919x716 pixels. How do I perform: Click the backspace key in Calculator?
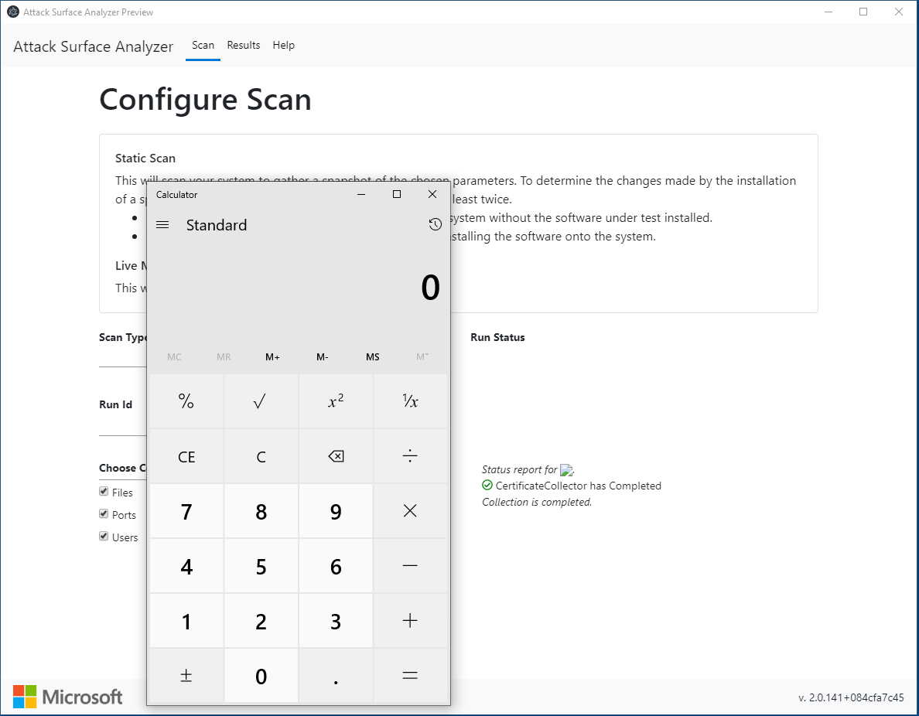[336, 456]
